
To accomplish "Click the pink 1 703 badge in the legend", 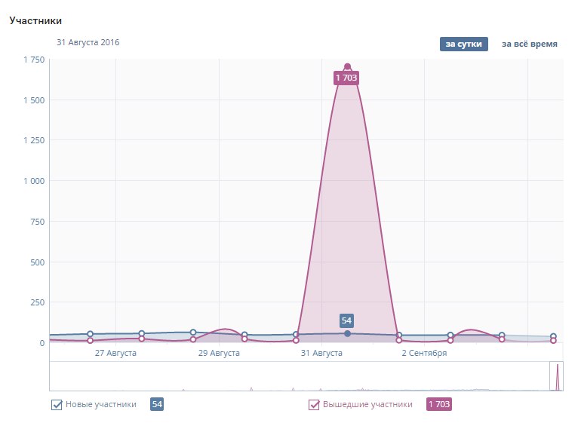I will 439,405.
